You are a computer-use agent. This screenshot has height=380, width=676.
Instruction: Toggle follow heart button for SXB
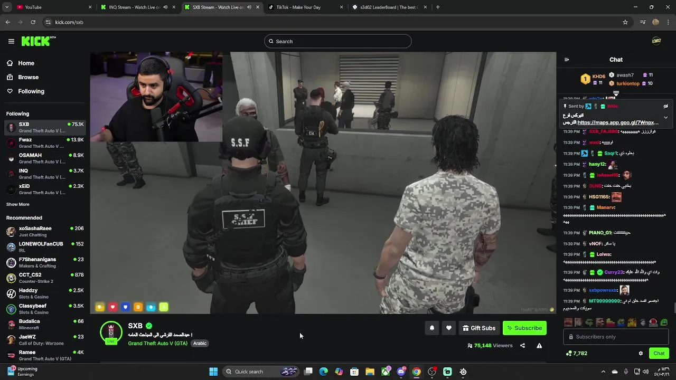pyautogui.click(x=449, y=328)
